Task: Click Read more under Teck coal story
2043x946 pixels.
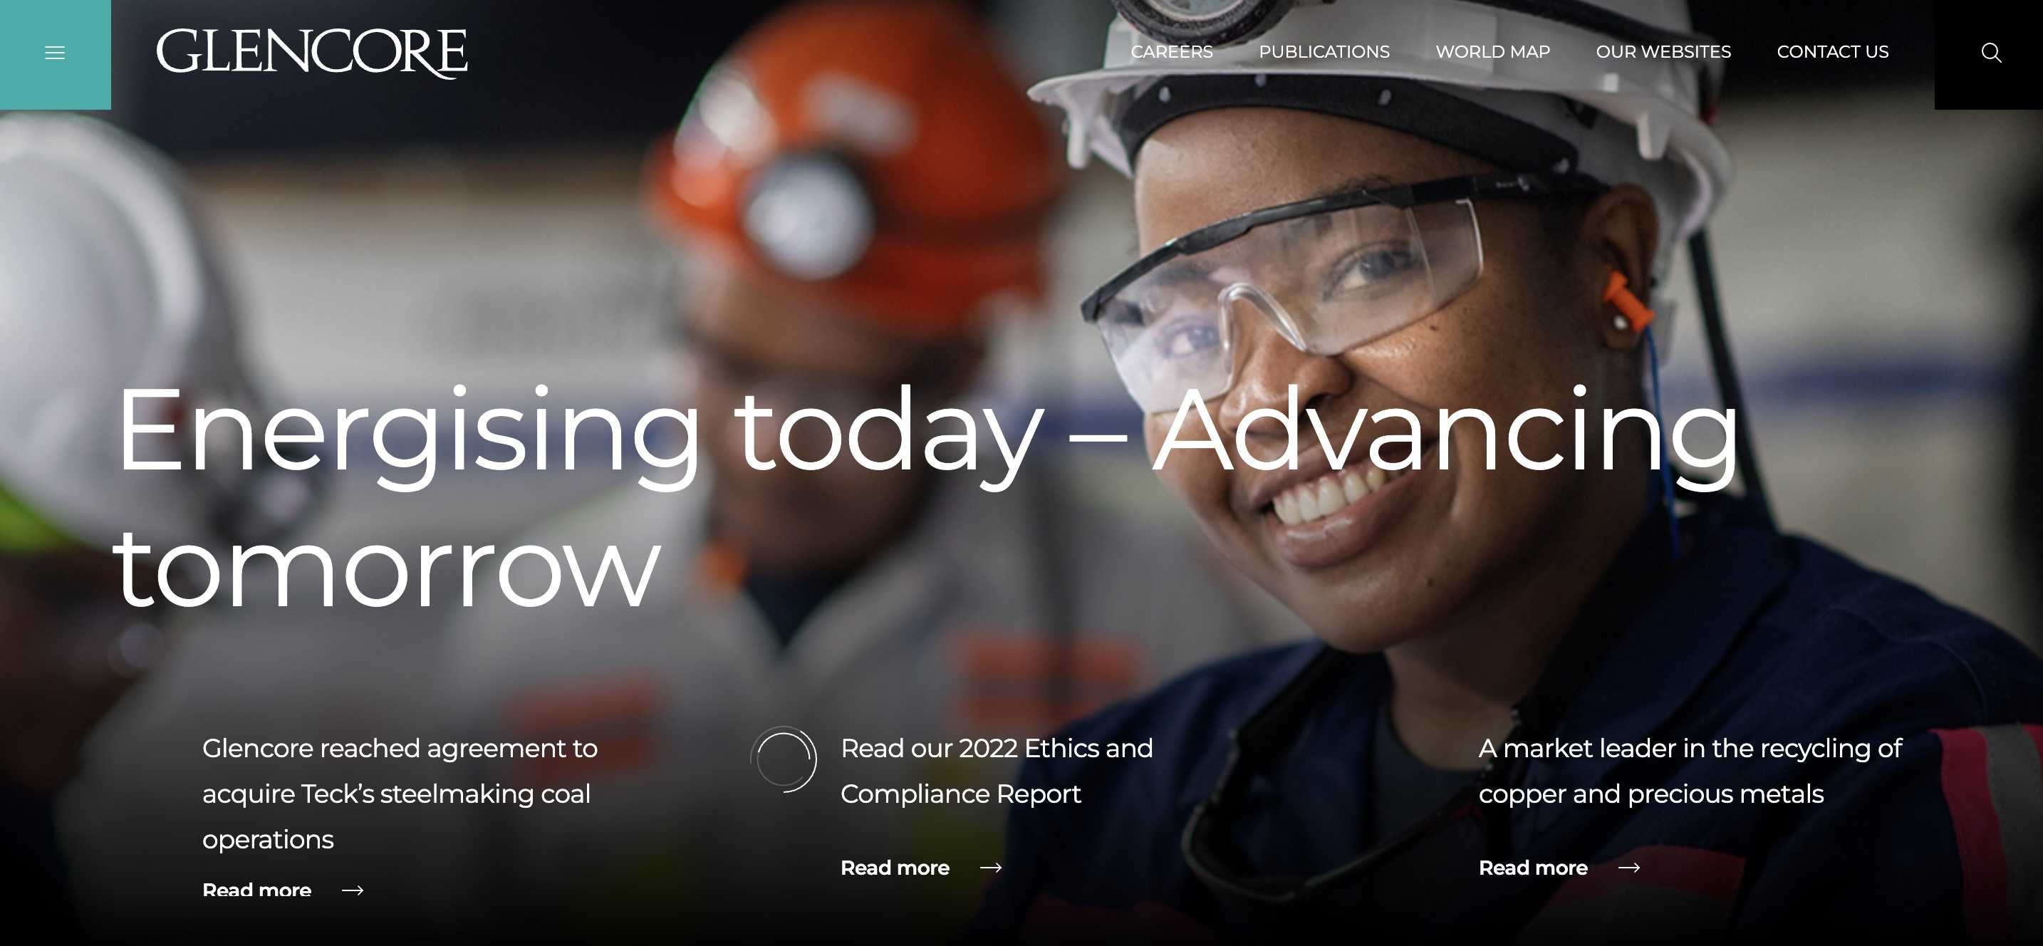Action: click(256, 890)
